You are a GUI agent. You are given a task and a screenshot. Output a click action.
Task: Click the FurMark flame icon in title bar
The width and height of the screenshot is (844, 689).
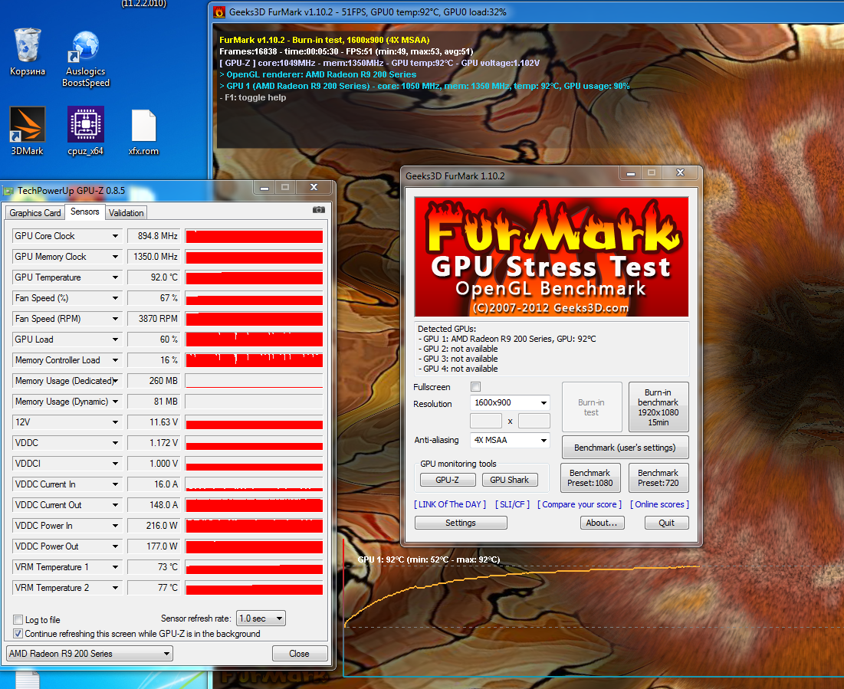(219, 11)
